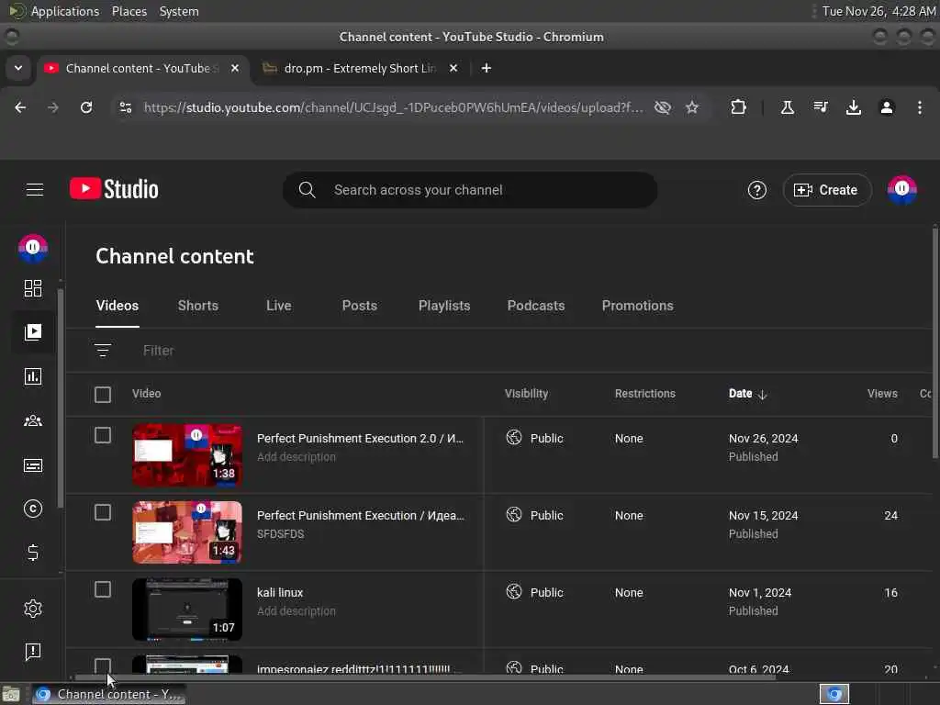Click the filter lines icon
The height and width of the screenshot is (705, 940).
pos(103,350)
